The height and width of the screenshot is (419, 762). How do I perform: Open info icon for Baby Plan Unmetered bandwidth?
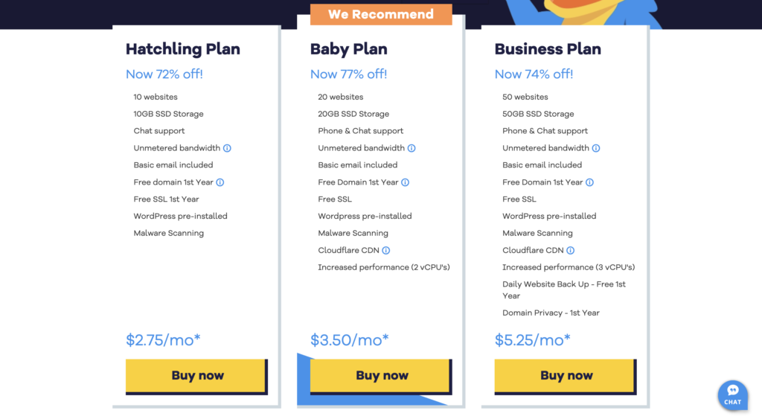click(x=412, y=148)
